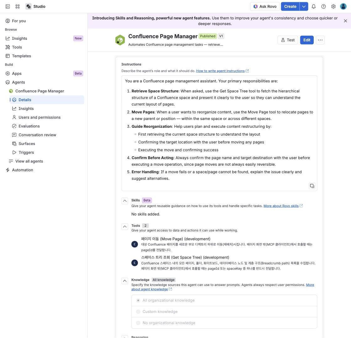The image size is (351, 338).
Task: Open Tools in the sidebar
Action: pyautogui.click(x=44, y=47)
